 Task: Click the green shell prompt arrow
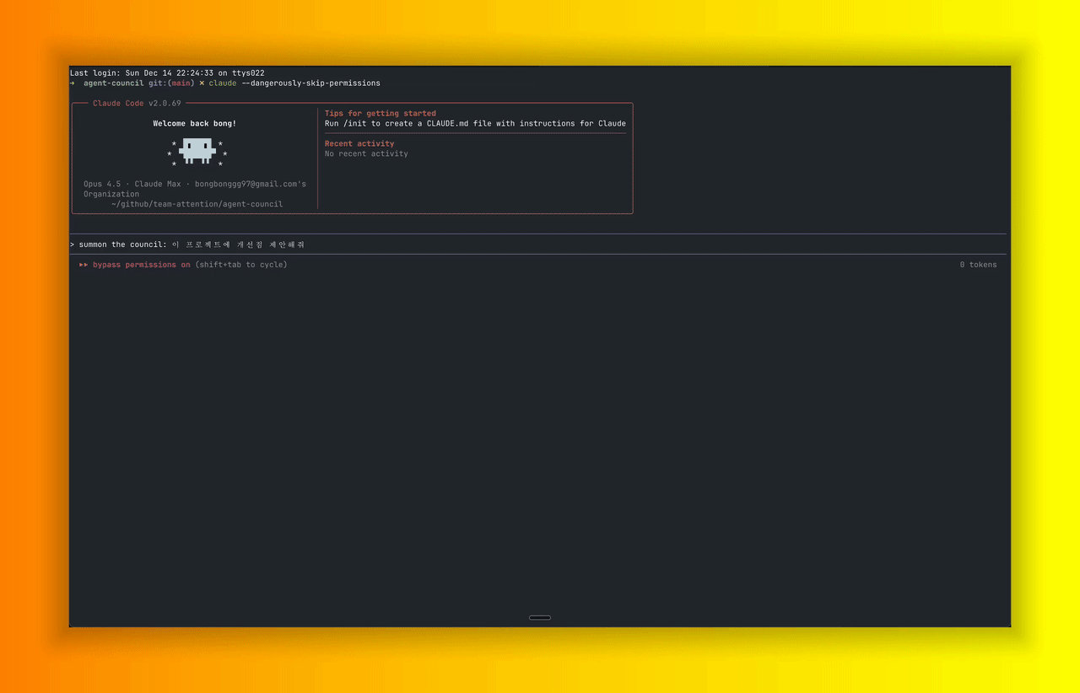73,83
